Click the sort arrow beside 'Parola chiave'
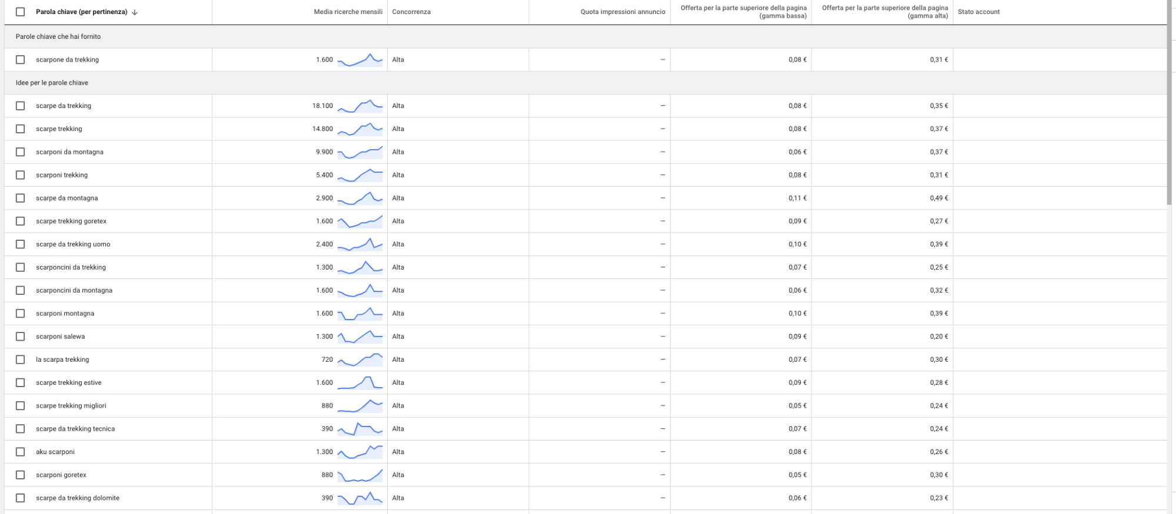This screenshot has width=1176, height=514. click(135, 12)
